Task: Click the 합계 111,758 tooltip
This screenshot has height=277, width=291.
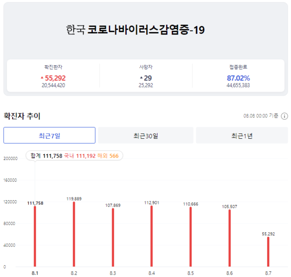Action: (47, 156)
